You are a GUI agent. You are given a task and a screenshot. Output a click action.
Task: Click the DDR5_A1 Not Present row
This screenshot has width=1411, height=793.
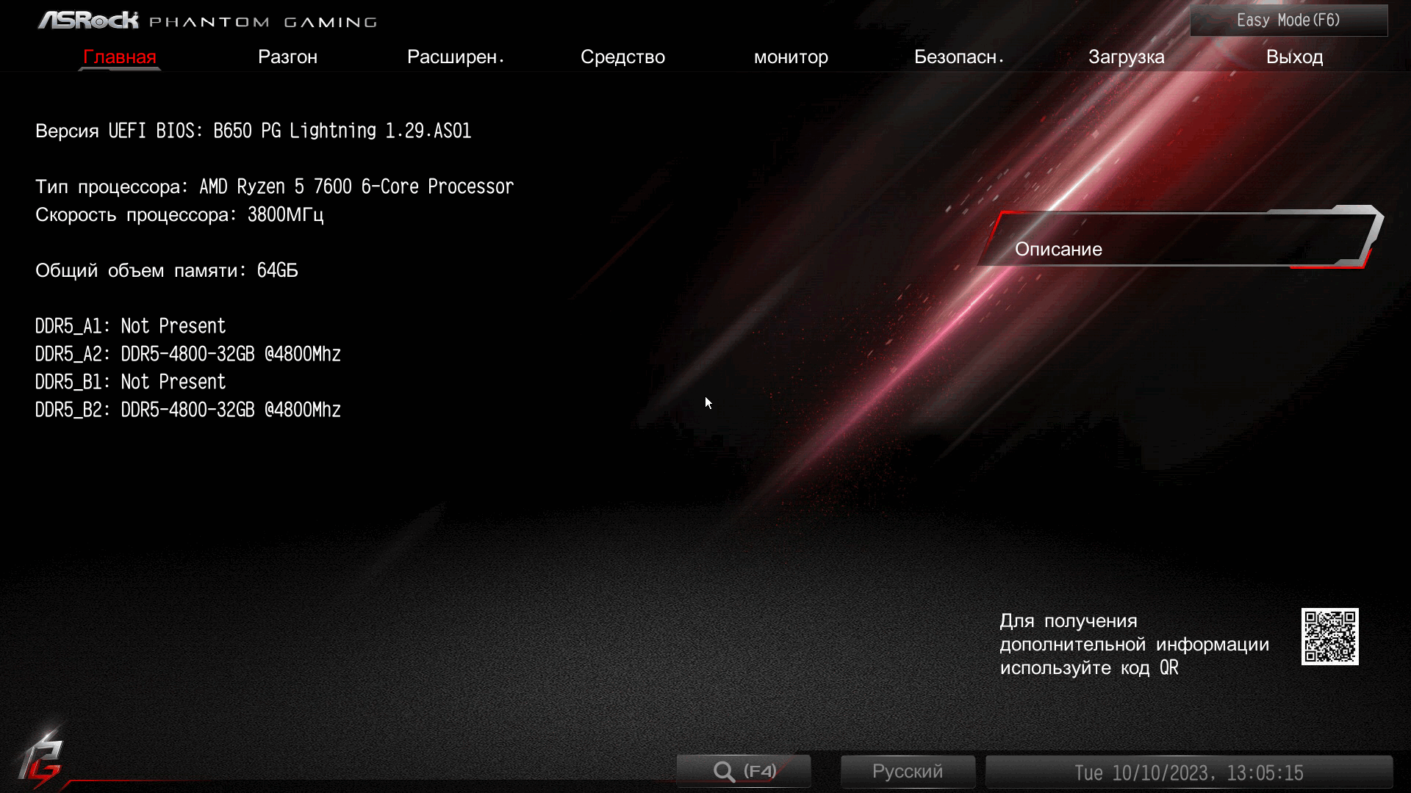click(131, 326)
